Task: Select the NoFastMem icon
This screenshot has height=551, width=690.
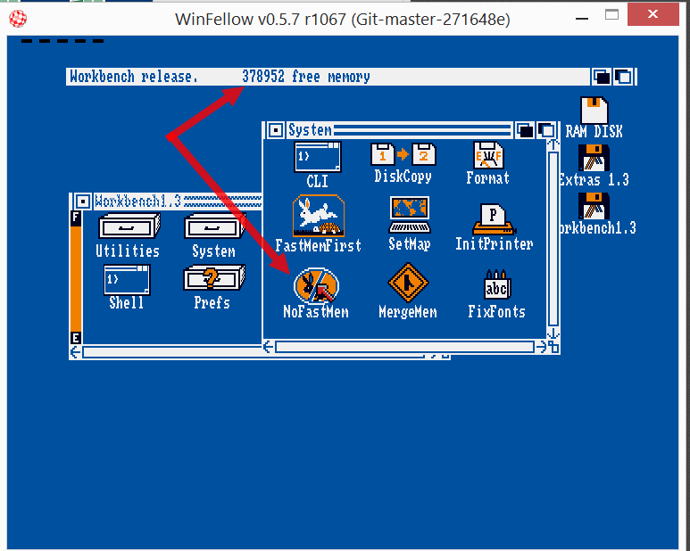Action: 316,285
